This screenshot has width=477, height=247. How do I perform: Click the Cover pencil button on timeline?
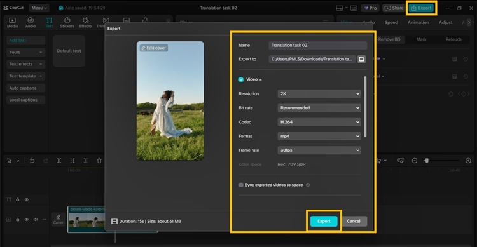[x=58, y=219]
